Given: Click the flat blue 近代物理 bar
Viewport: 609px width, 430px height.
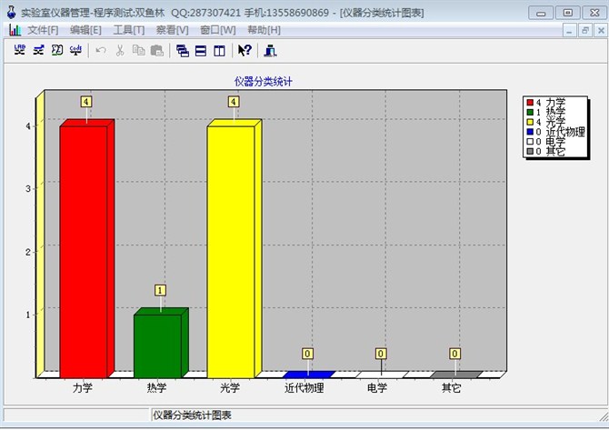Looking at the screenshot, I should [309, 375].
